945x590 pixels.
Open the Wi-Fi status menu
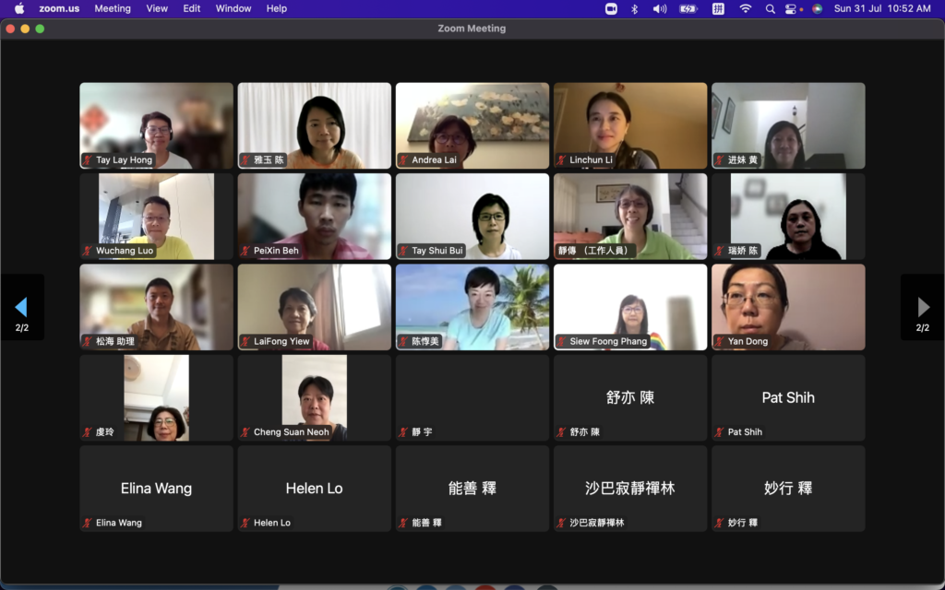[x=745, y=8]
